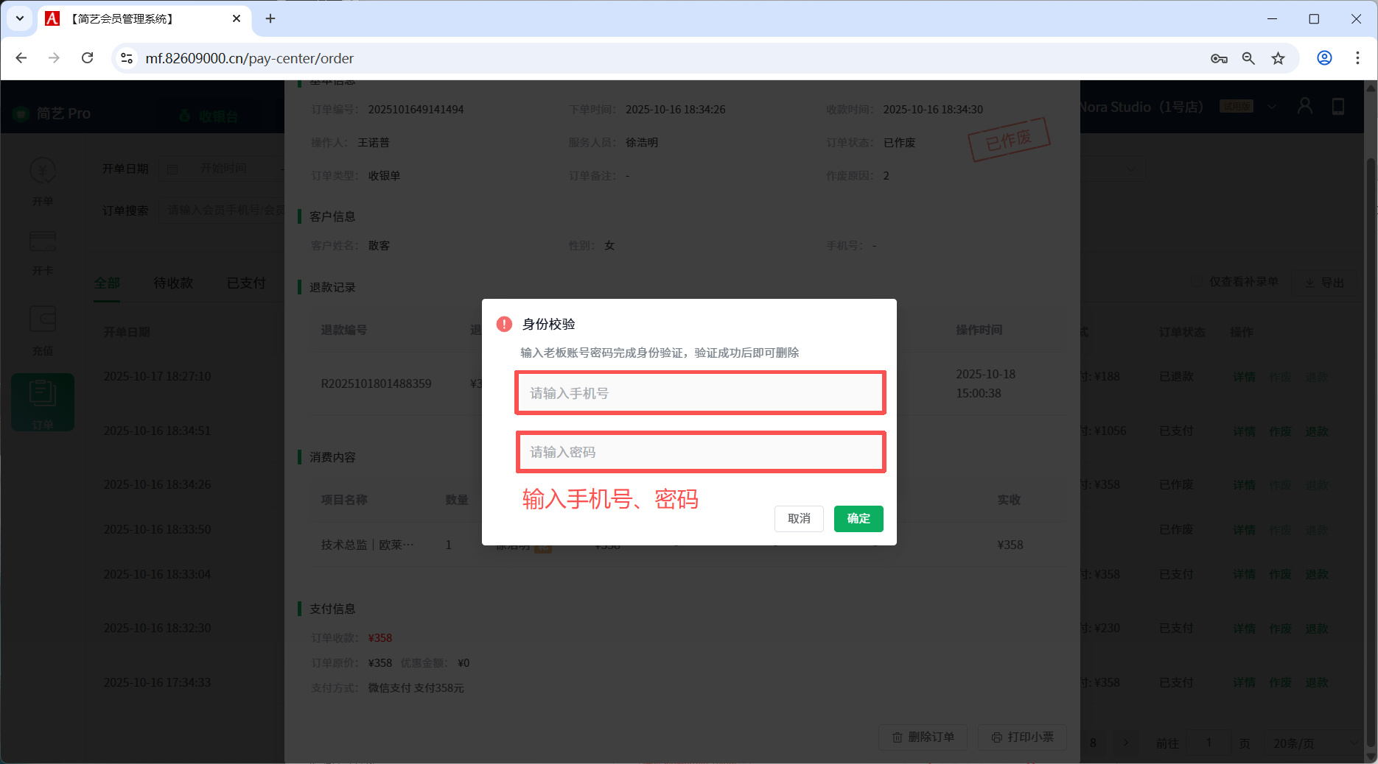
Task: Open the 开卡 card sidebar icon
Action: 43,252
